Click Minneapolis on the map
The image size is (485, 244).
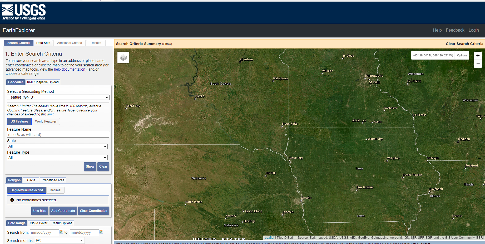[x=374, y=76]
